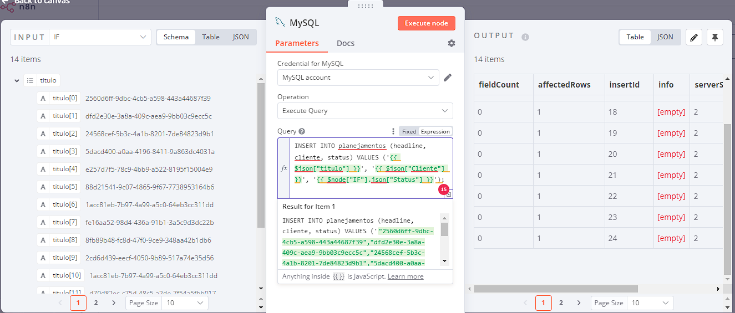This screenshot has width=735, height=313.
Task: Show output as JSON view
Action: point(665,37)
